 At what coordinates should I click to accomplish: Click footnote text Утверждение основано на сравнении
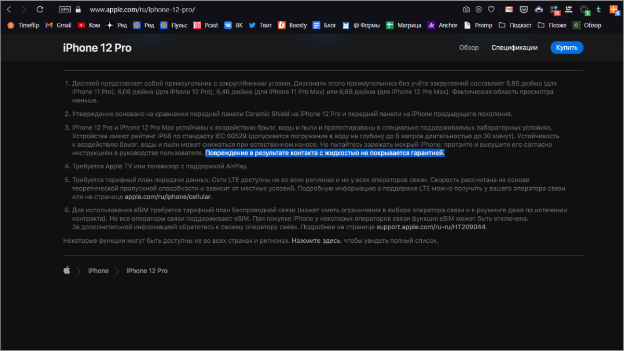click(x=292, y=114)
